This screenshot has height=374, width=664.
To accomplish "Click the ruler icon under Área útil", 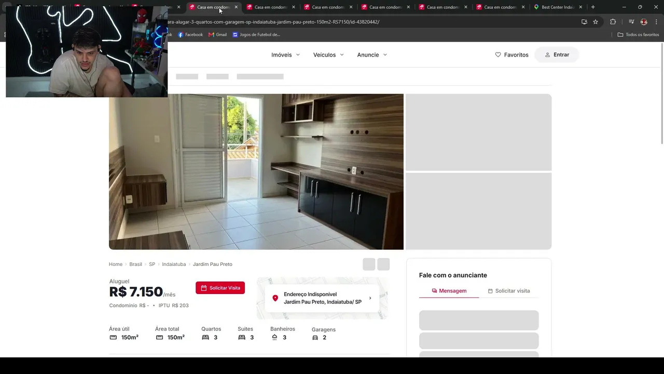I will (113, 338).
